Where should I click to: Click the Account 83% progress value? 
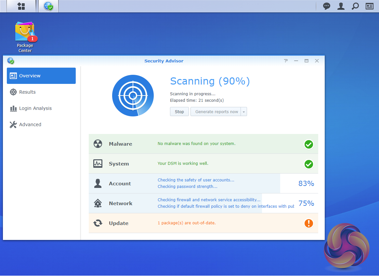pos(306,183)
